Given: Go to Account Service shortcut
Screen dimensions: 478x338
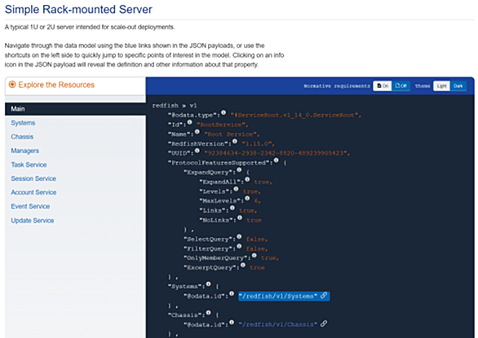Looking at the screenshot, I should pyautogui.click(x=33, y=192).
